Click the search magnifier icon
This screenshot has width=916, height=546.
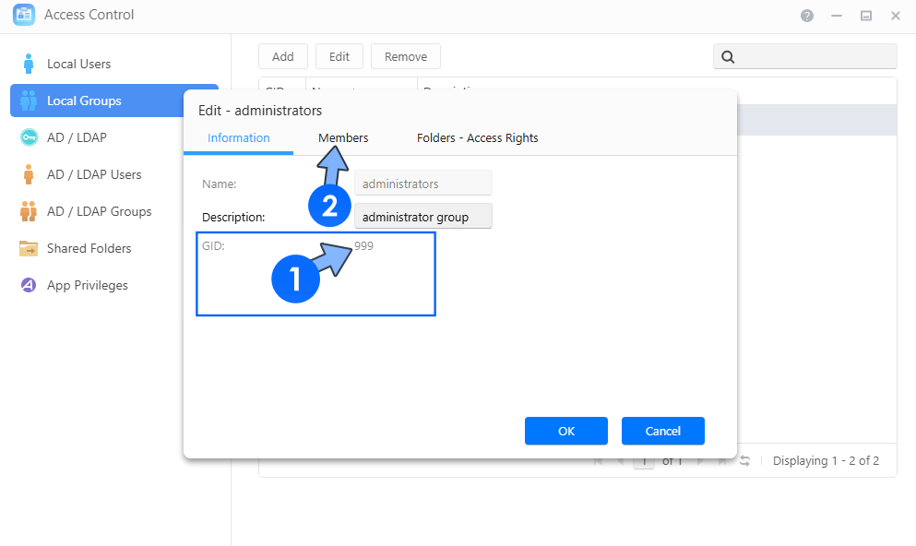point(727,57)
